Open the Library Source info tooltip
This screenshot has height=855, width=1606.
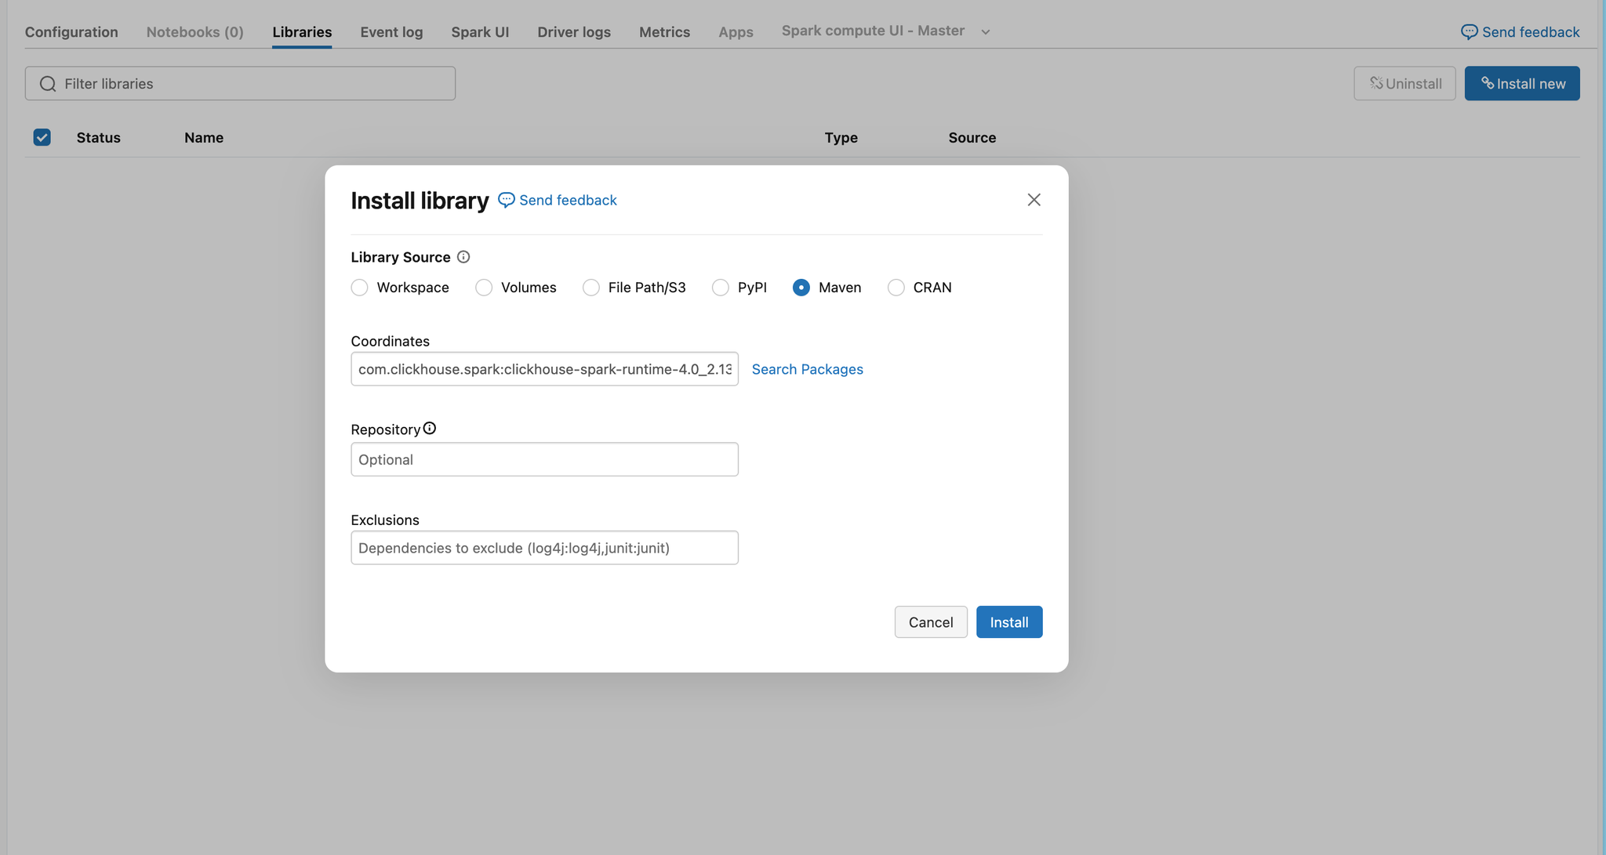[463, 256]
